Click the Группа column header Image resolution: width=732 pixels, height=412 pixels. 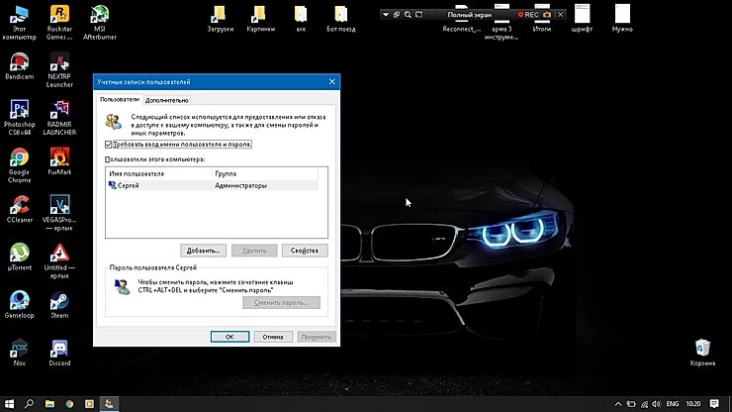pos(265,173)
